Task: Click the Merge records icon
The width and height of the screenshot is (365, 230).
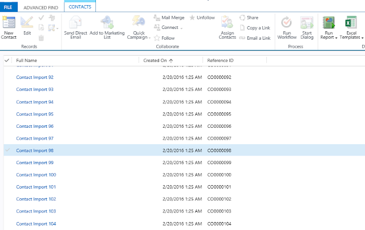Action: pyautogui.click(x=52, y=18)
